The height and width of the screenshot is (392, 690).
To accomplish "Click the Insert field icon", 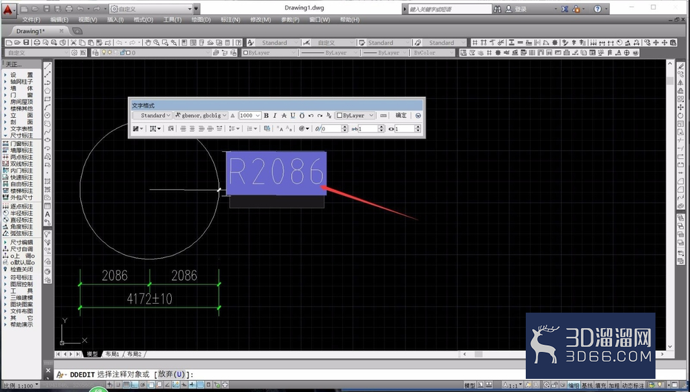I will point(267,128).
